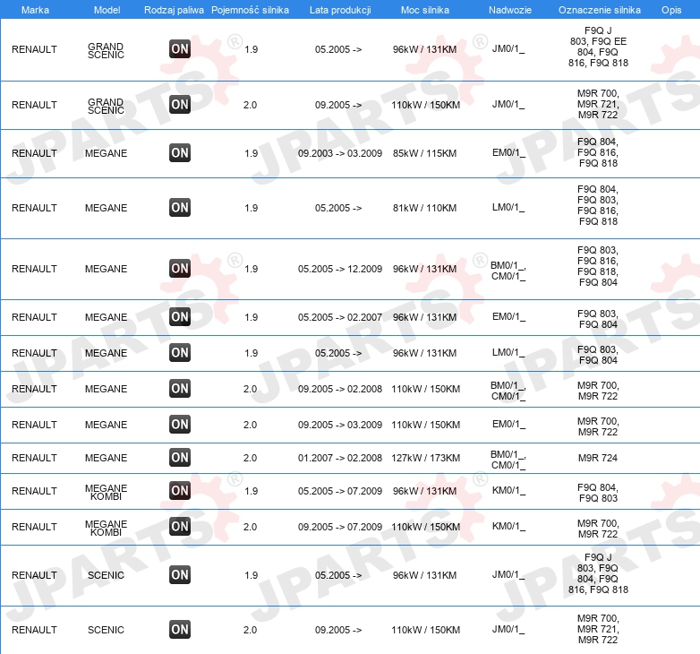This screenshot has height=654, width=700.
Task: Click the ON icon in the Megane Kombi 1.9 row
Action: pyautogui.click(x=180, y=491)
